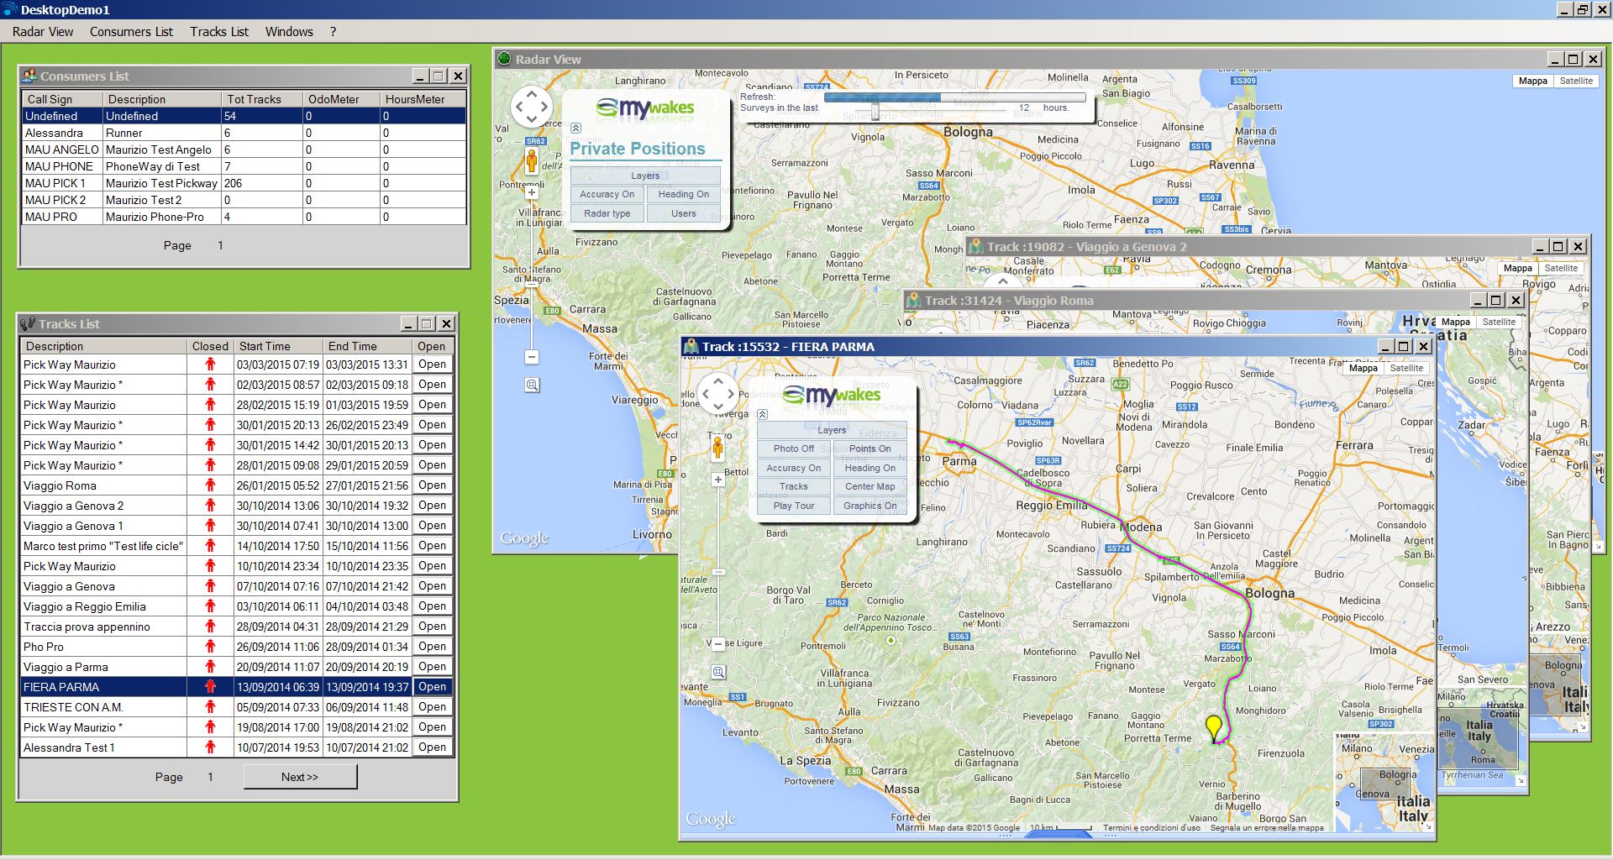The width and height of the screenshot is (1613, 860).
Task: Click the red person icon in TRIESTE CON A.M. row
Action: [x=210, y=706]
